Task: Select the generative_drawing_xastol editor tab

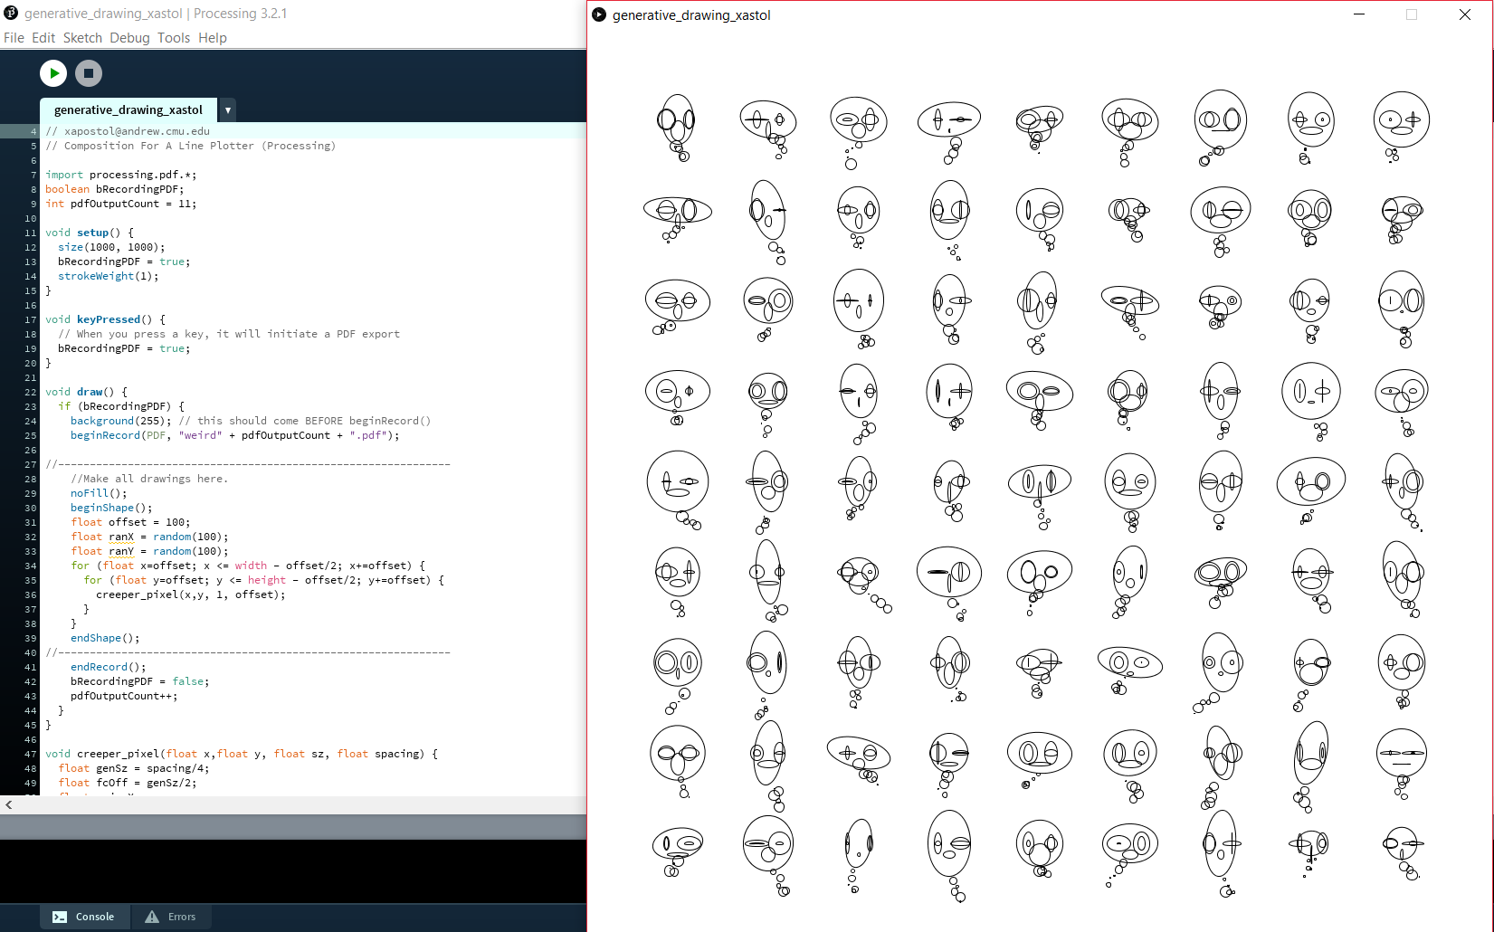Action: pos(128,109)
